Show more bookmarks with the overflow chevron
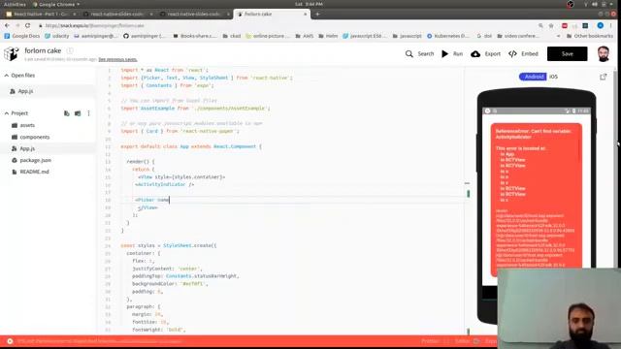The height and width of the screenshot is (349, 621). [x=558, y=36]
